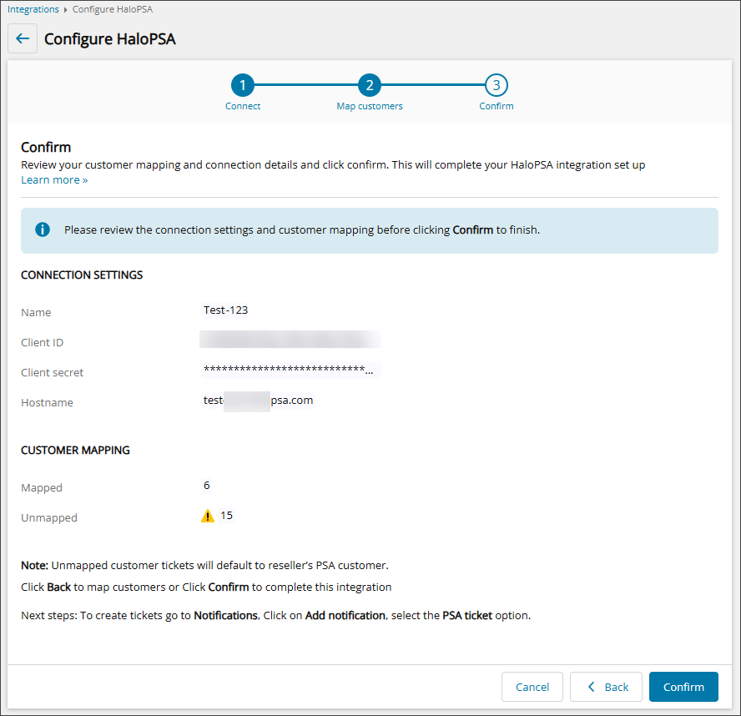Go to the Map customers step label

coord(369,107)
